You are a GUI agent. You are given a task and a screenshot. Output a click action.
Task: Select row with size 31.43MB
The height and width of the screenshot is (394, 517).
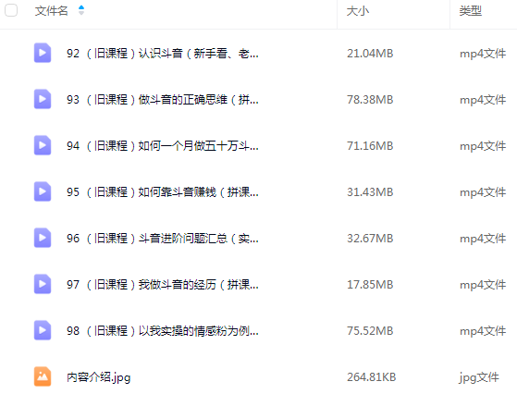259,191
